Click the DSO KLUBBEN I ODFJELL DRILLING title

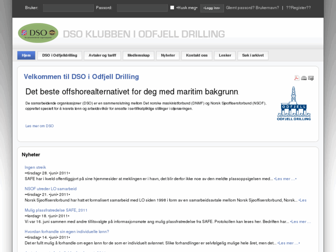click(x=144, y=34)
